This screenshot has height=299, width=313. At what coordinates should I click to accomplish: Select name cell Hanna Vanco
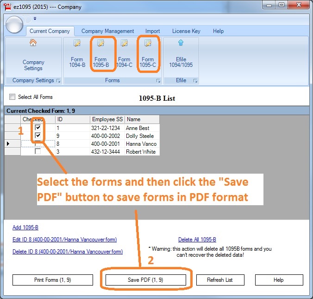(x=142, y=143)
